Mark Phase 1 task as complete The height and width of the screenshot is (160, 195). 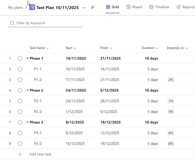(x=20, y=59)
